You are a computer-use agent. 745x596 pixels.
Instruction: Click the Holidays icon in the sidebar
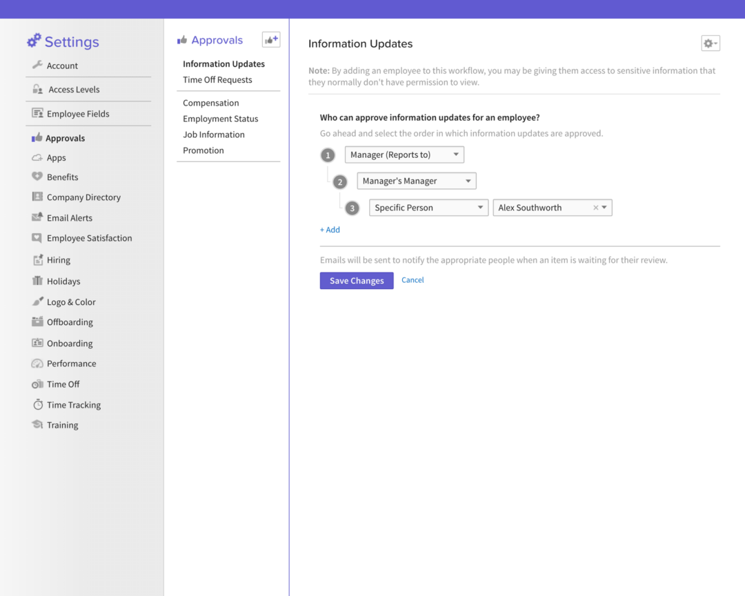37,281
